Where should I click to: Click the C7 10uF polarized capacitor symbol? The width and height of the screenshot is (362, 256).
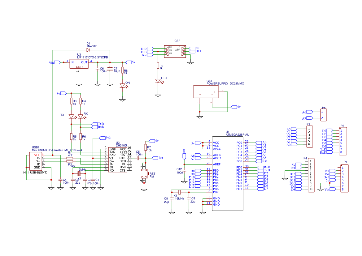(x=110, y=69)
